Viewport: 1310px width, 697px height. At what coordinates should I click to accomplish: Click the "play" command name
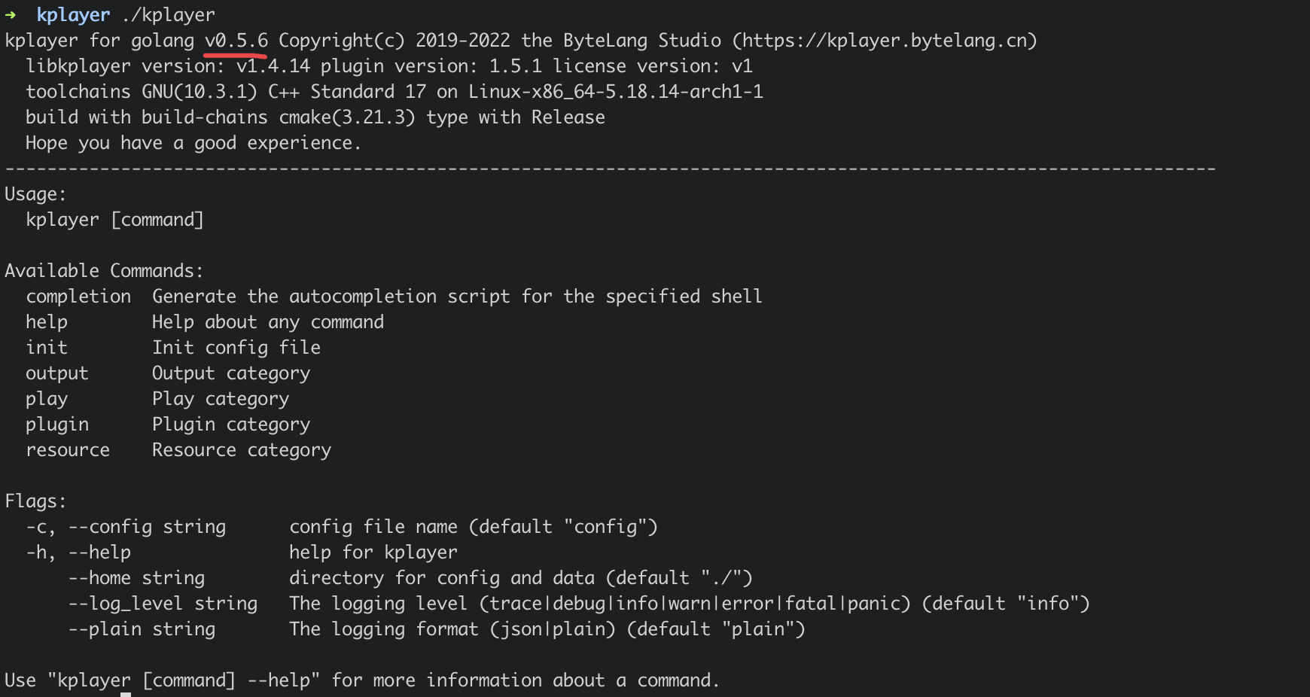(x=47, y=399)
